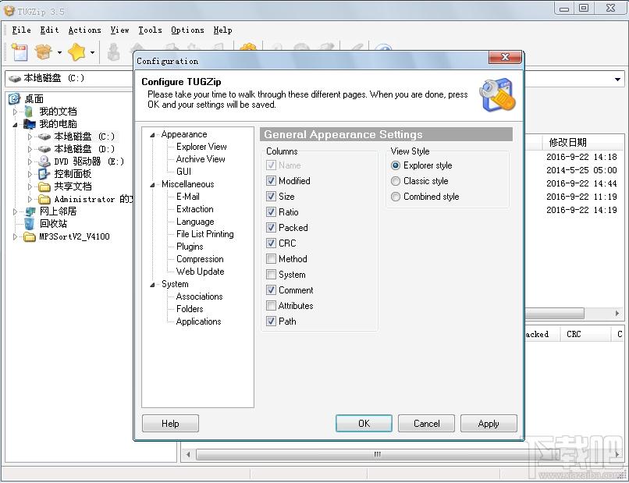Screen dimensions: 629x483
Task: Click the Help button in the dialog
Action: (170, 424)
